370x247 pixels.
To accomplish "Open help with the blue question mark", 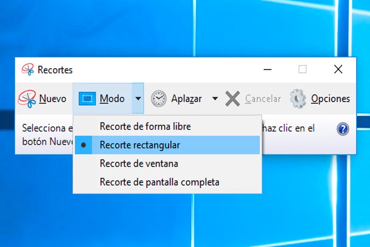I will (343, 129).
